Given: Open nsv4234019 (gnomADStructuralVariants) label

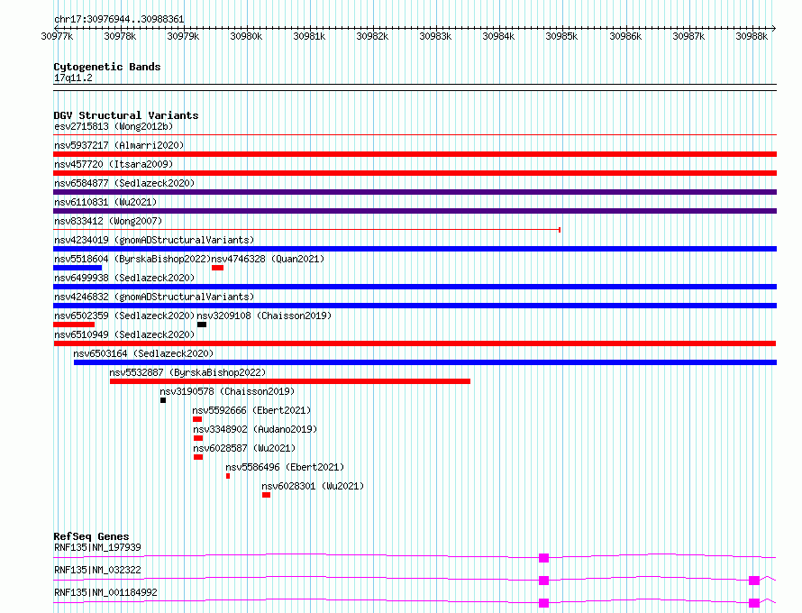Looking at the screenshot, I should tap(154, 240).
